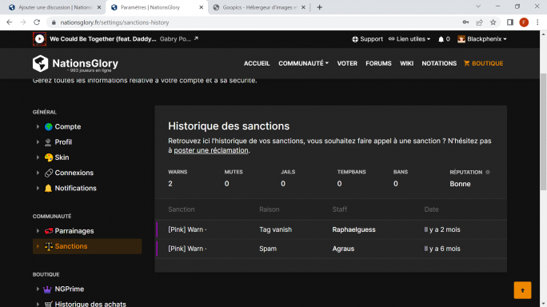Expand the NGPrime tree arrow
547x307 pixels.
coord(38,289)
